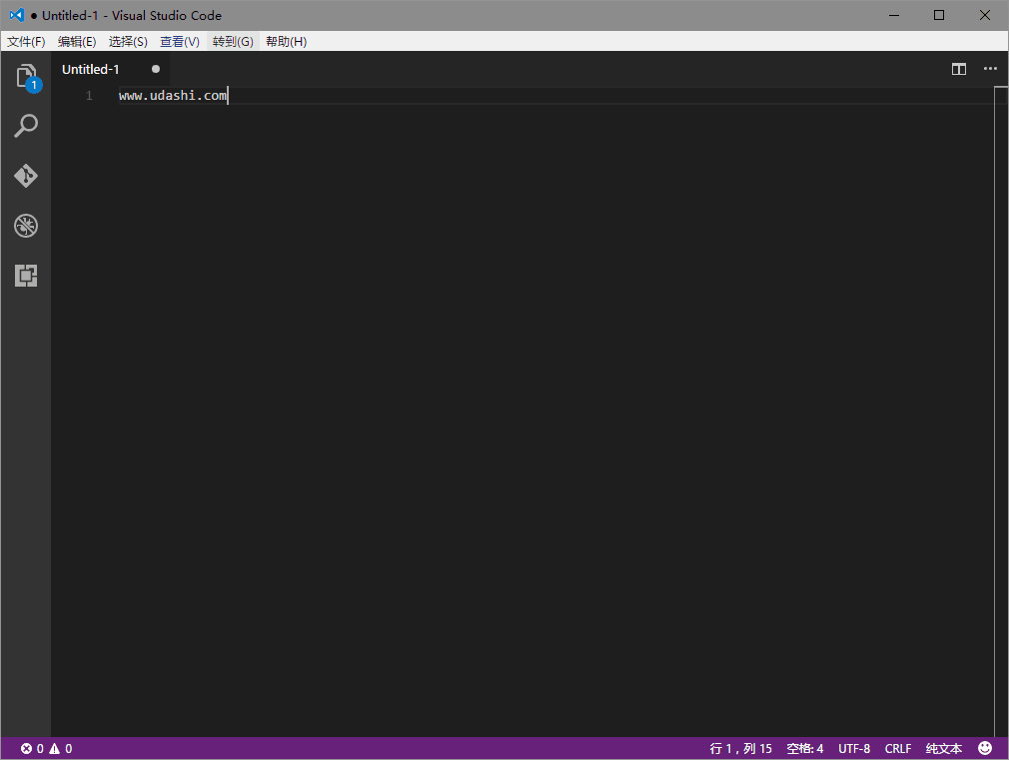This screenshot has width=1009, height=760.
Task: Click the feedback smiley icon
Action: pyautogui.click(x=985, y=748)
